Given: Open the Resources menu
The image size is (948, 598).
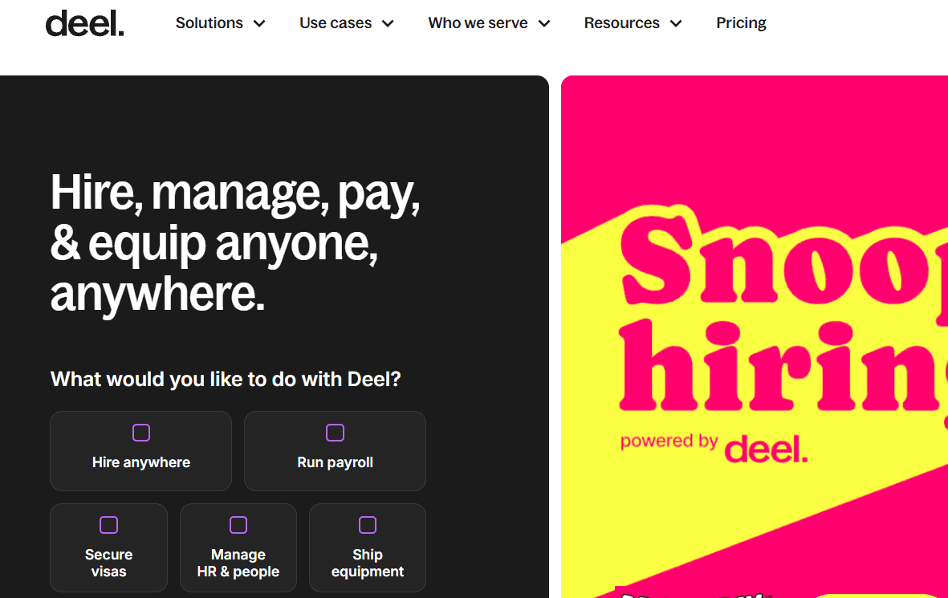Looking at the screenshot, I should (621, 23).
